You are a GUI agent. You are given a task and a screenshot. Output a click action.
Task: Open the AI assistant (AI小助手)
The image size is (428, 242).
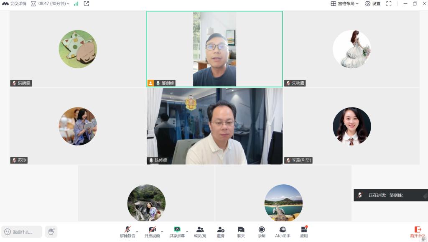[283, 232]
